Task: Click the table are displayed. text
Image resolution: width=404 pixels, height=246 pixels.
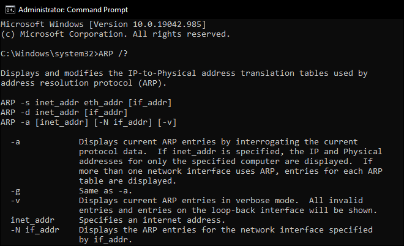Action: point(127,181)
